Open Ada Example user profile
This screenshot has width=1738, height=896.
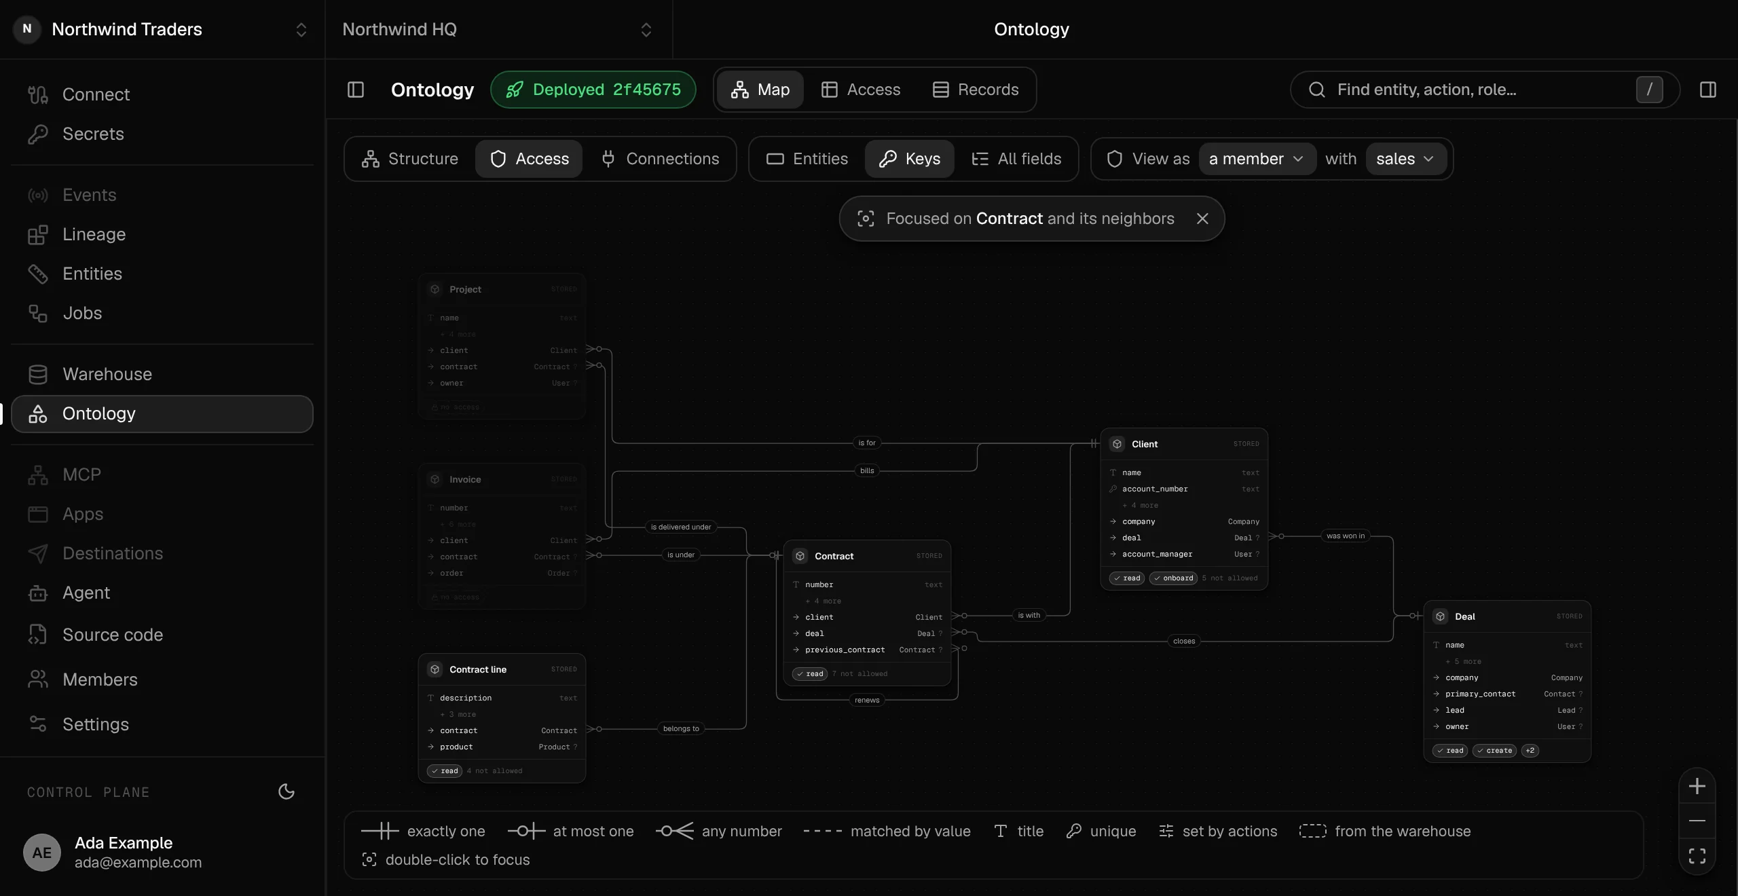click(x=162, y=853)
